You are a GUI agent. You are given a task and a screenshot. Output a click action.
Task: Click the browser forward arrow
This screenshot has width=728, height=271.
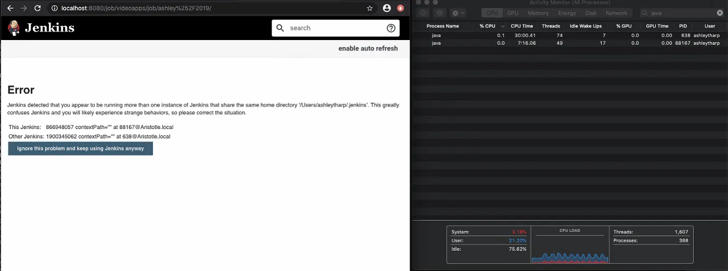tap(23, 8)
